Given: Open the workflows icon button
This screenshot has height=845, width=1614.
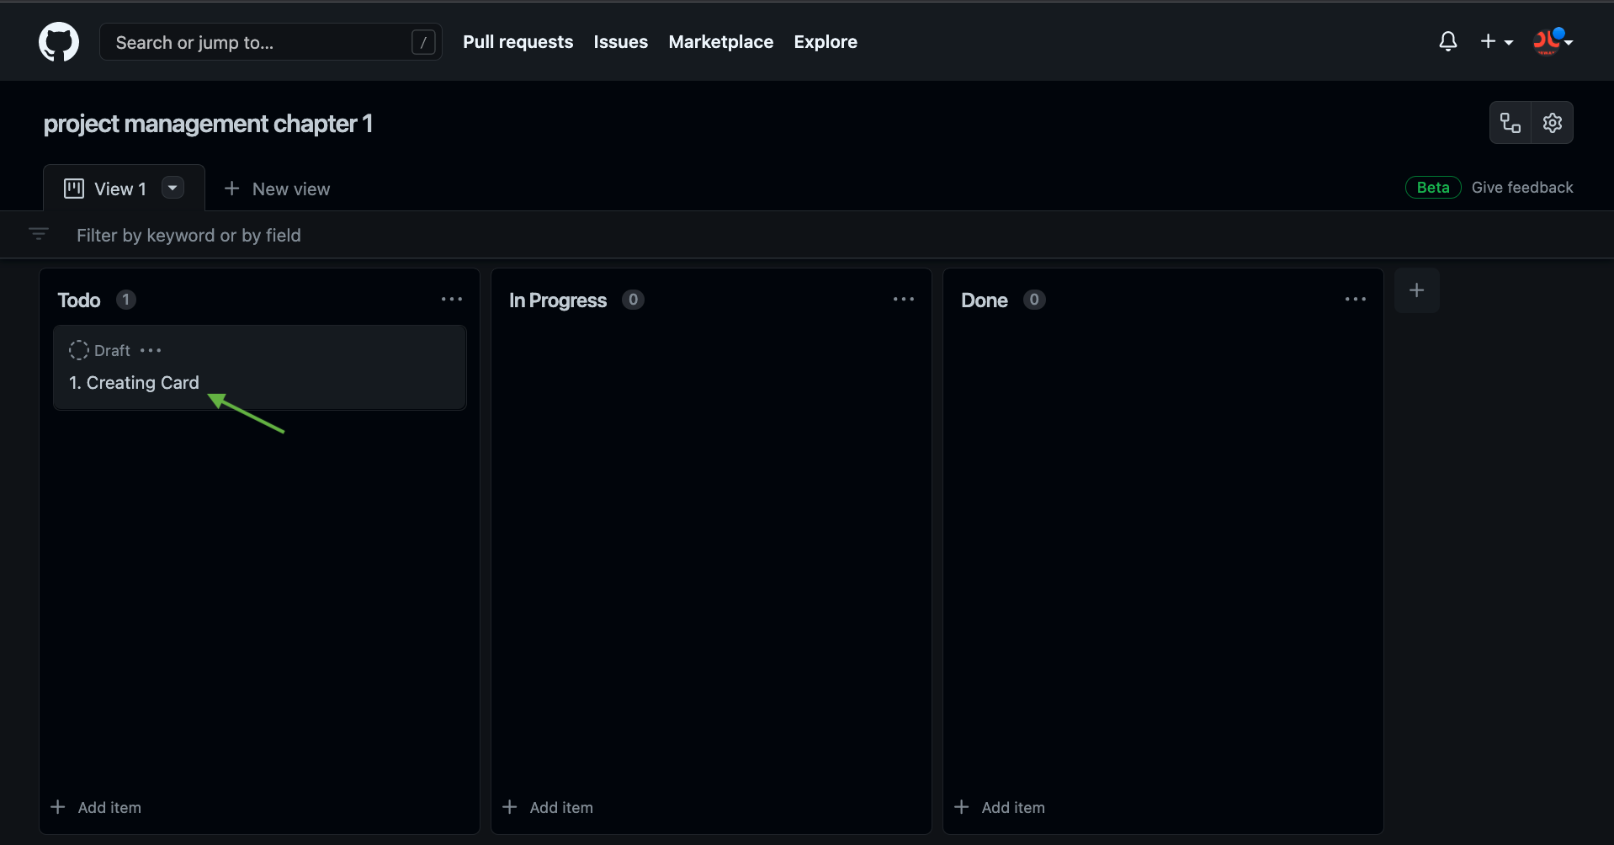Looking at the screenshot, I should coord(1510,123).
